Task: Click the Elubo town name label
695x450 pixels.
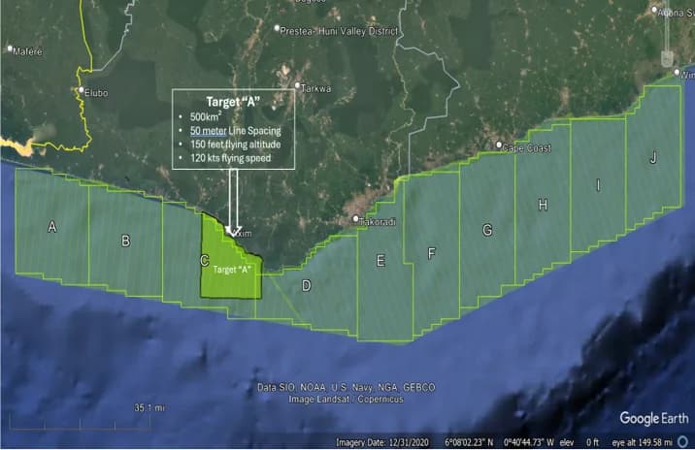Action: (96, 93)
